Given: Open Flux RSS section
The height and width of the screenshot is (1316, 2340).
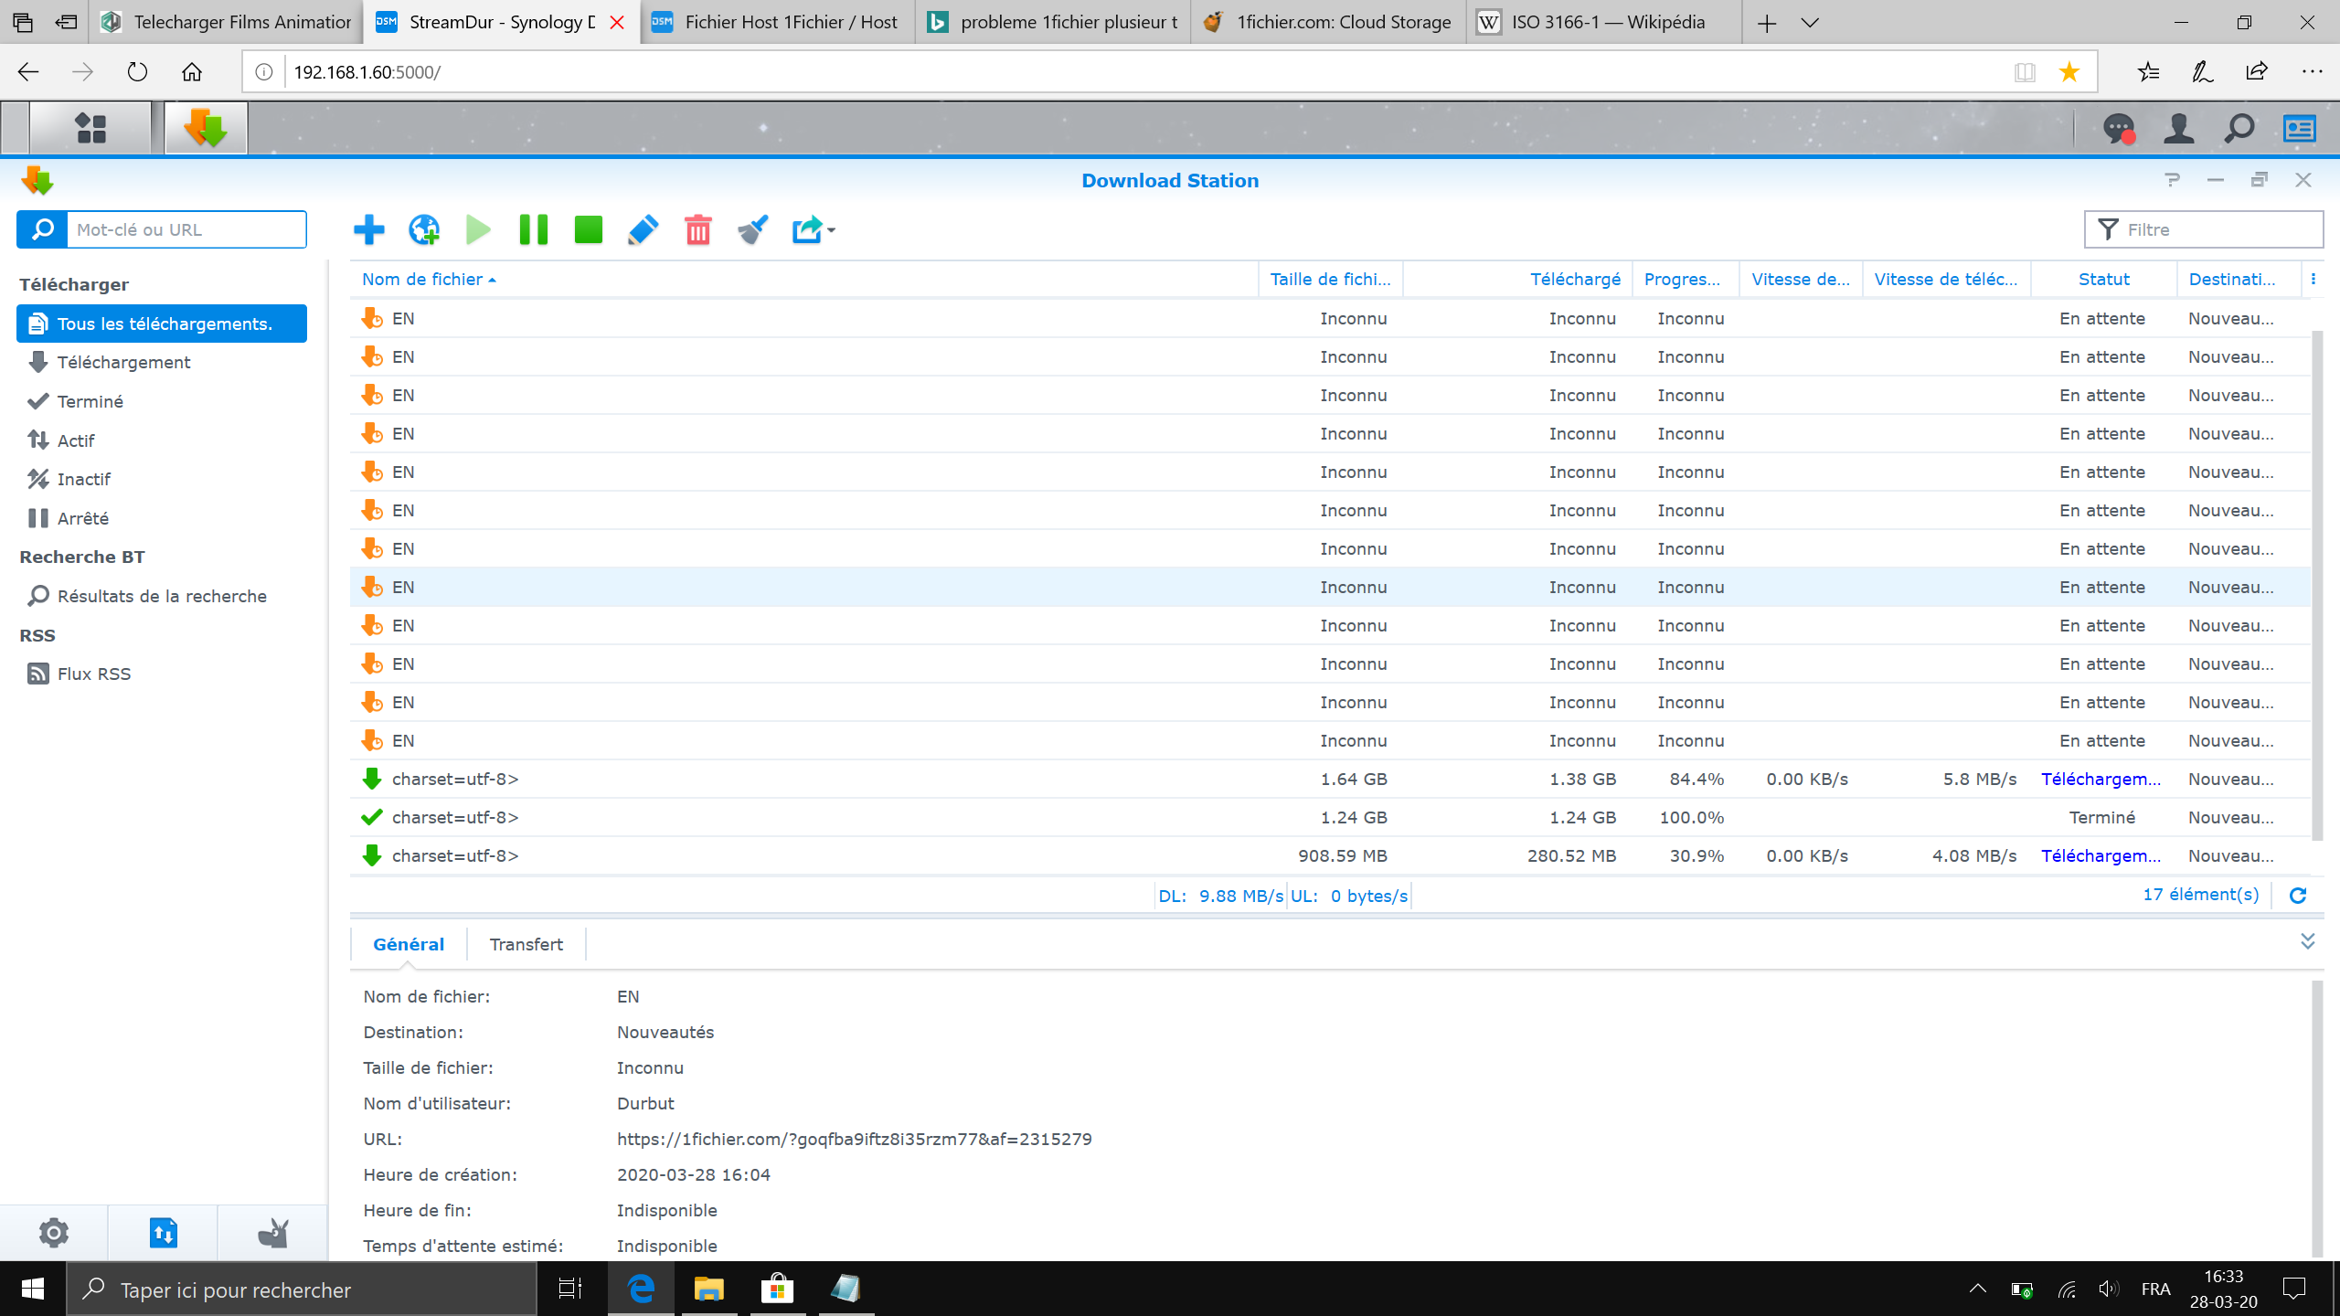Looking at the screenshot, I should pos(93,674).
